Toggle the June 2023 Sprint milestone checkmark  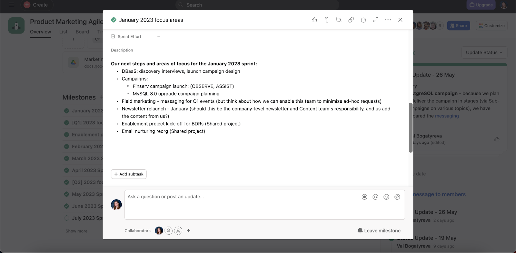pyautogui.click(x=66, y=206)
